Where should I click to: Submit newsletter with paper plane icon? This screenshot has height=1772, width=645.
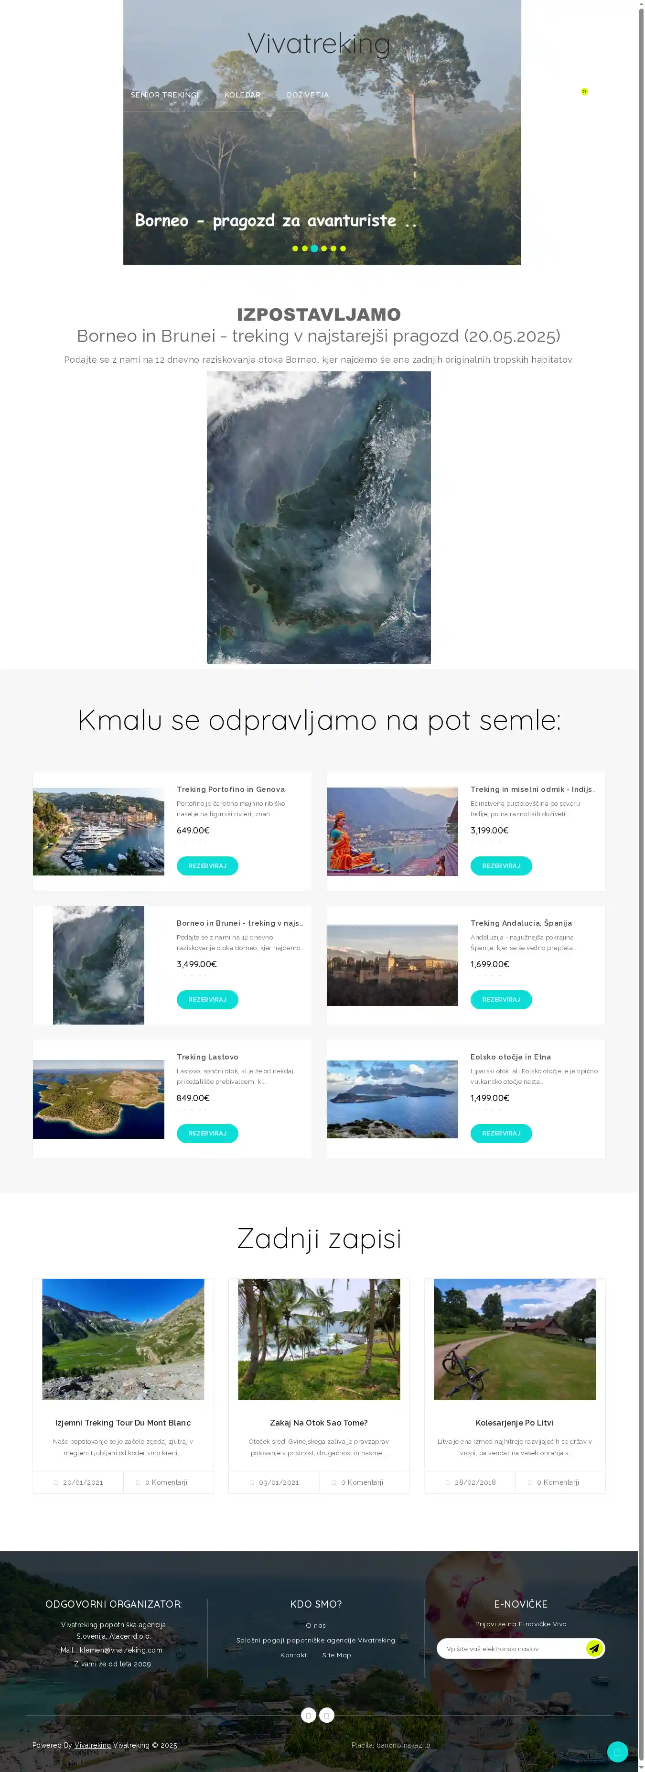pos(594,1648)
